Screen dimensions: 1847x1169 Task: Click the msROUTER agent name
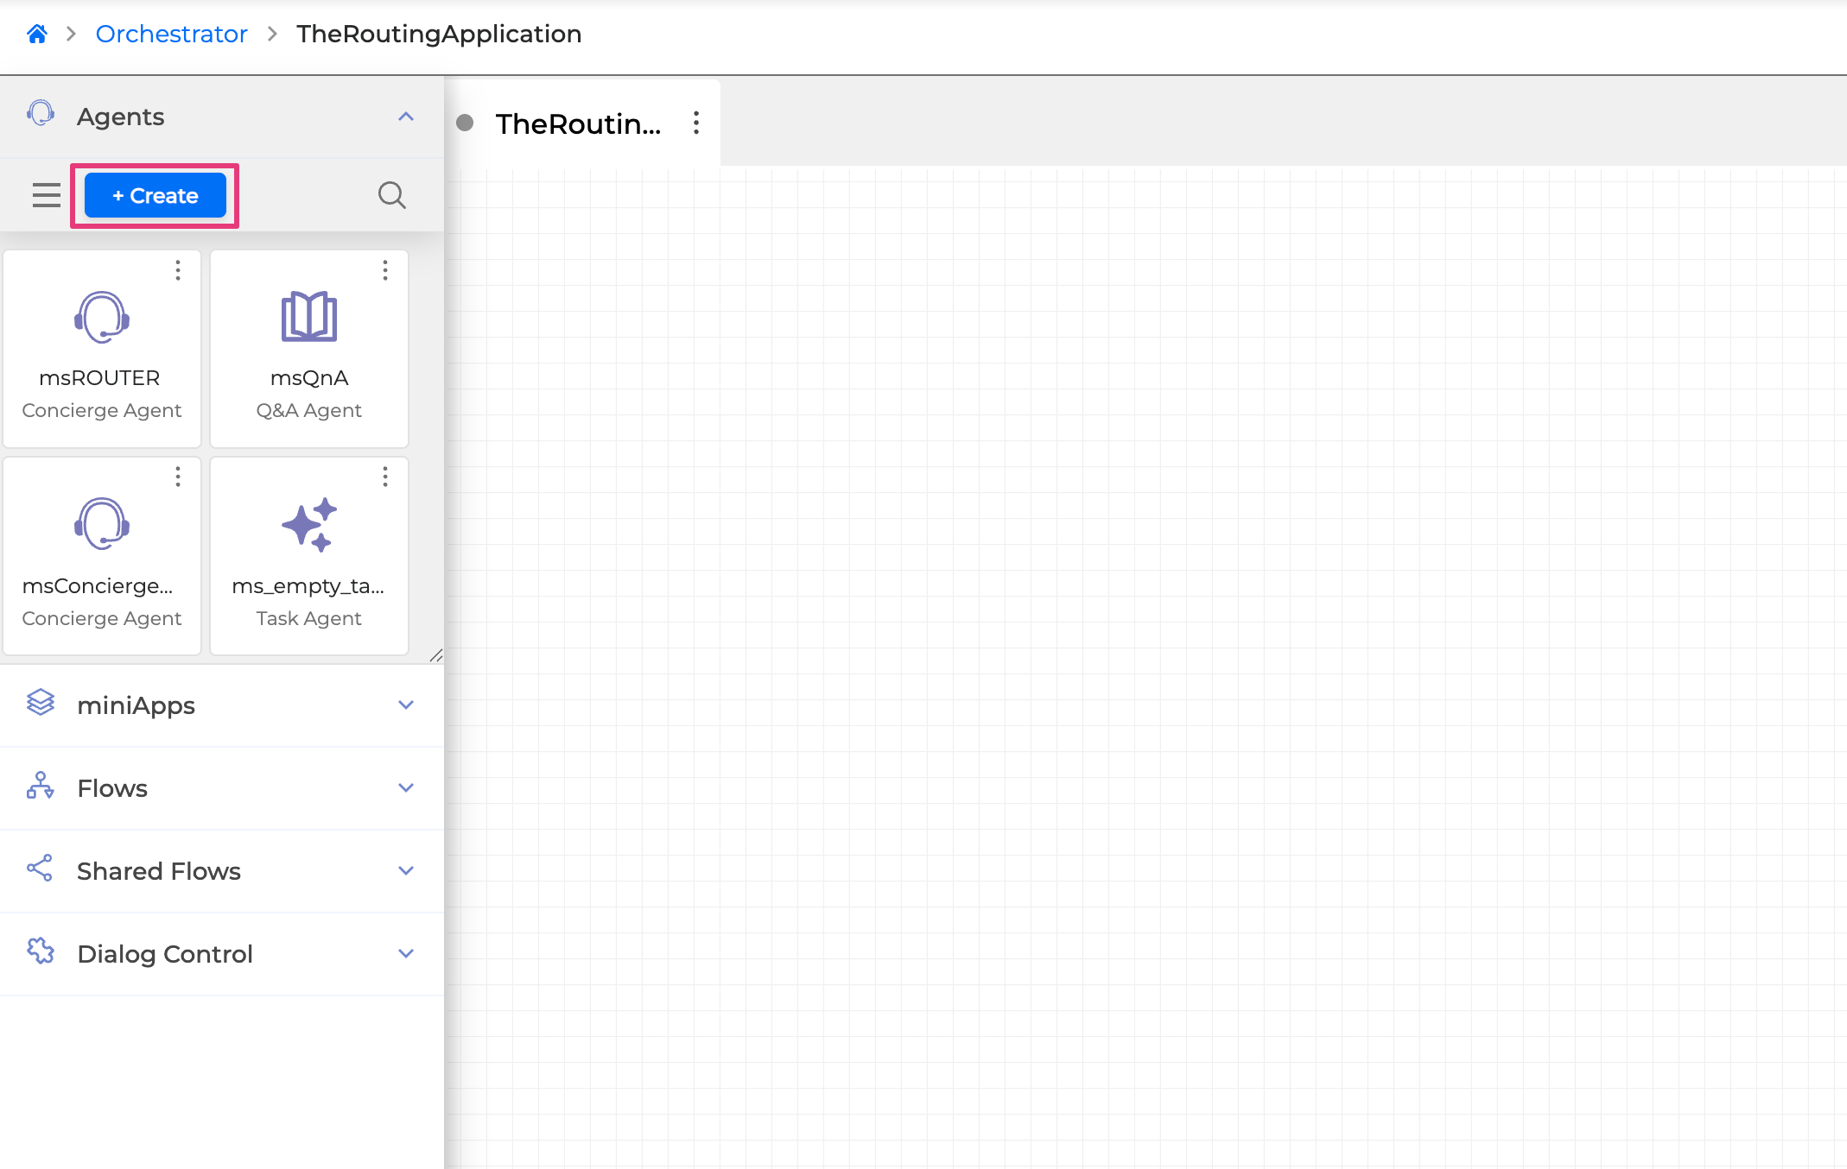tap(99, 378)
